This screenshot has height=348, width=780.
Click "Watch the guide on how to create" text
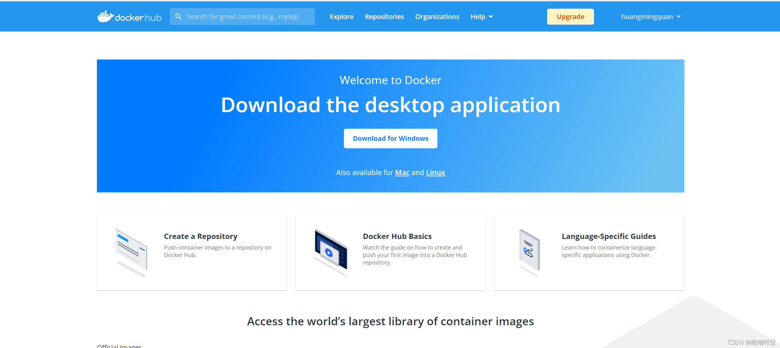(x=415, y=255)
